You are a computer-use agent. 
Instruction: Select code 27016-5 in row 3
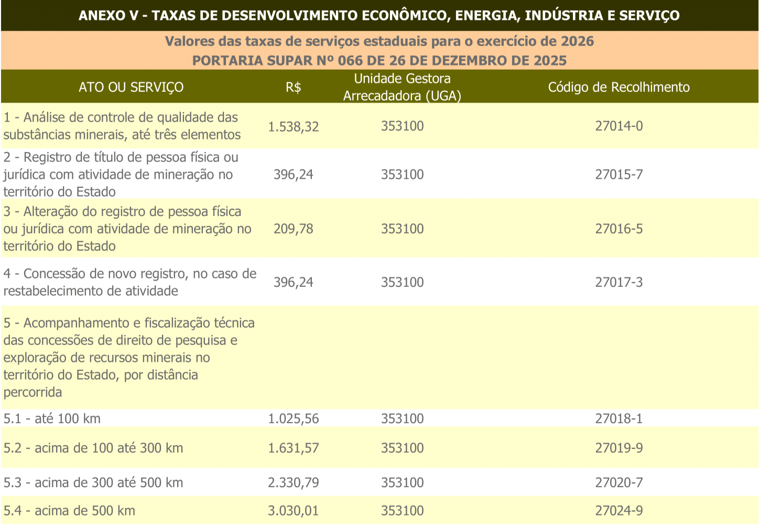(619, 229)
